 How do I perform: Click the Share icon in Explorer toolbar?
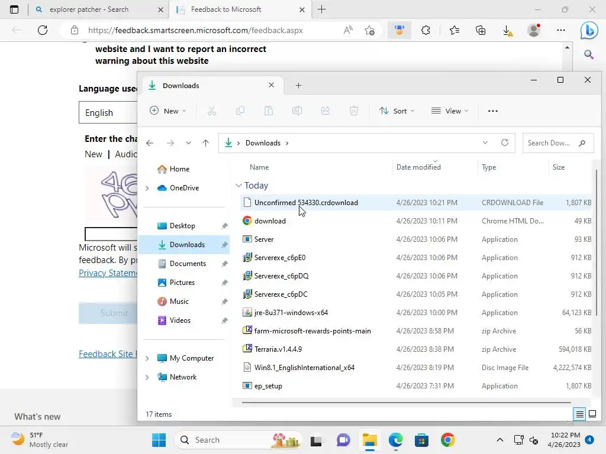pyautogui.click(x=325, y=111)
